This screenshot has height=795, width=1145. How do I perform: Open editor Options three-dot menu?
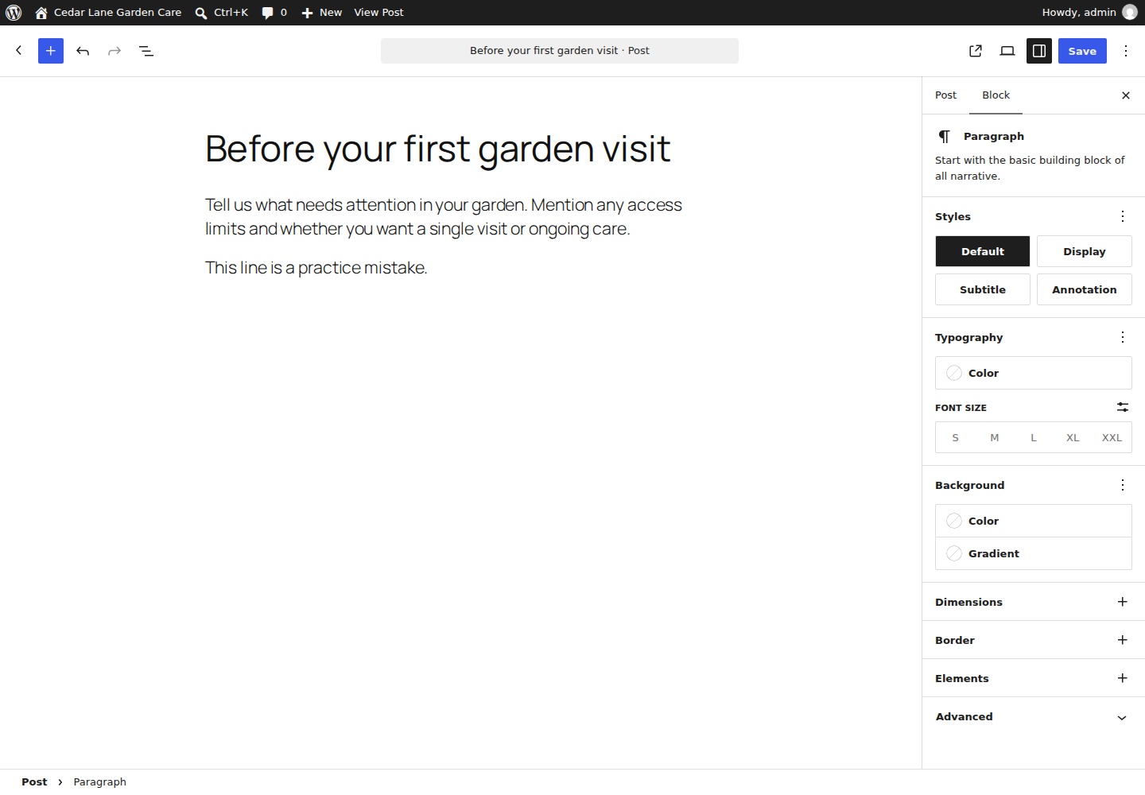tap(1126, 51)
